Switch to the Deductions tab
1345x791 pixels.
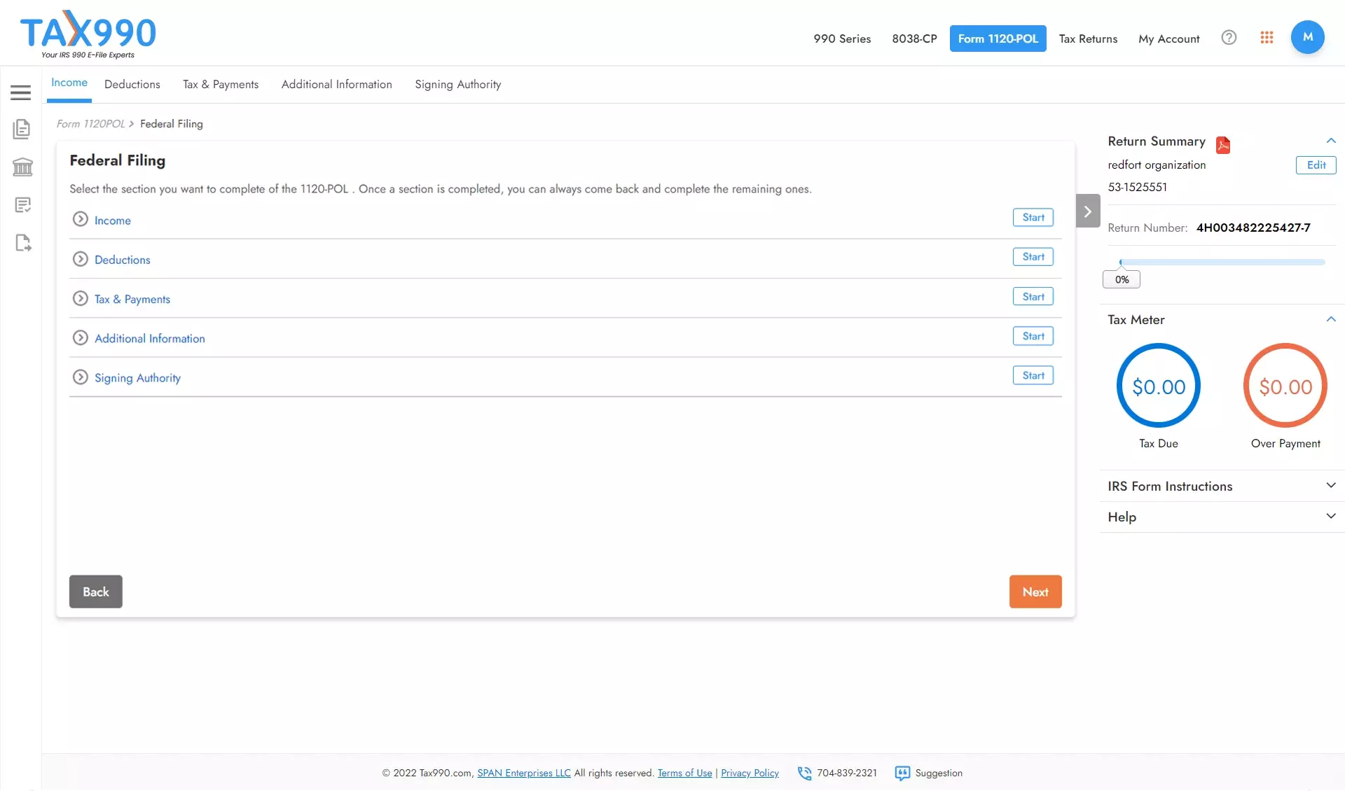[x=132, y=84]
